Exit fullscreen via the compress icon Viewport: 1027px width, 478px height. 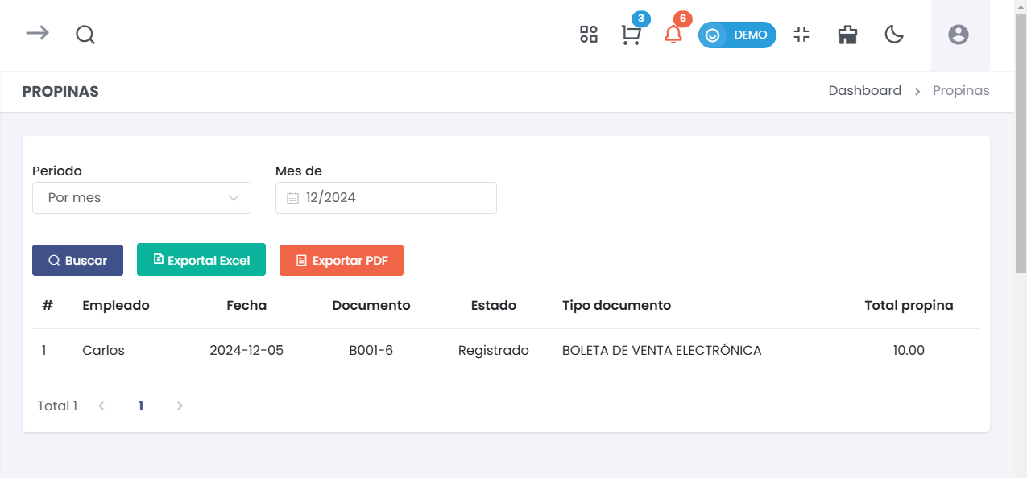click(x=801, y=35)
